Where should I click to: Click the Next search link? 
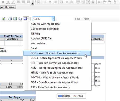point(86,19)
